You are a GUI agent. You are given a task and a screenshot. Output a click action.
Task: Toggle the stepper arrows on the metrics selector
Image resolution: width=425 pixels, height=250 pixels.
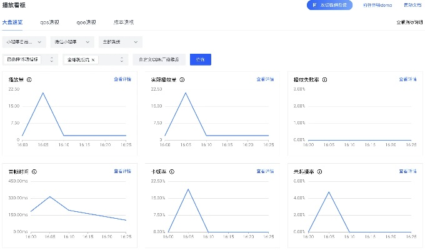tap(51, 59)
